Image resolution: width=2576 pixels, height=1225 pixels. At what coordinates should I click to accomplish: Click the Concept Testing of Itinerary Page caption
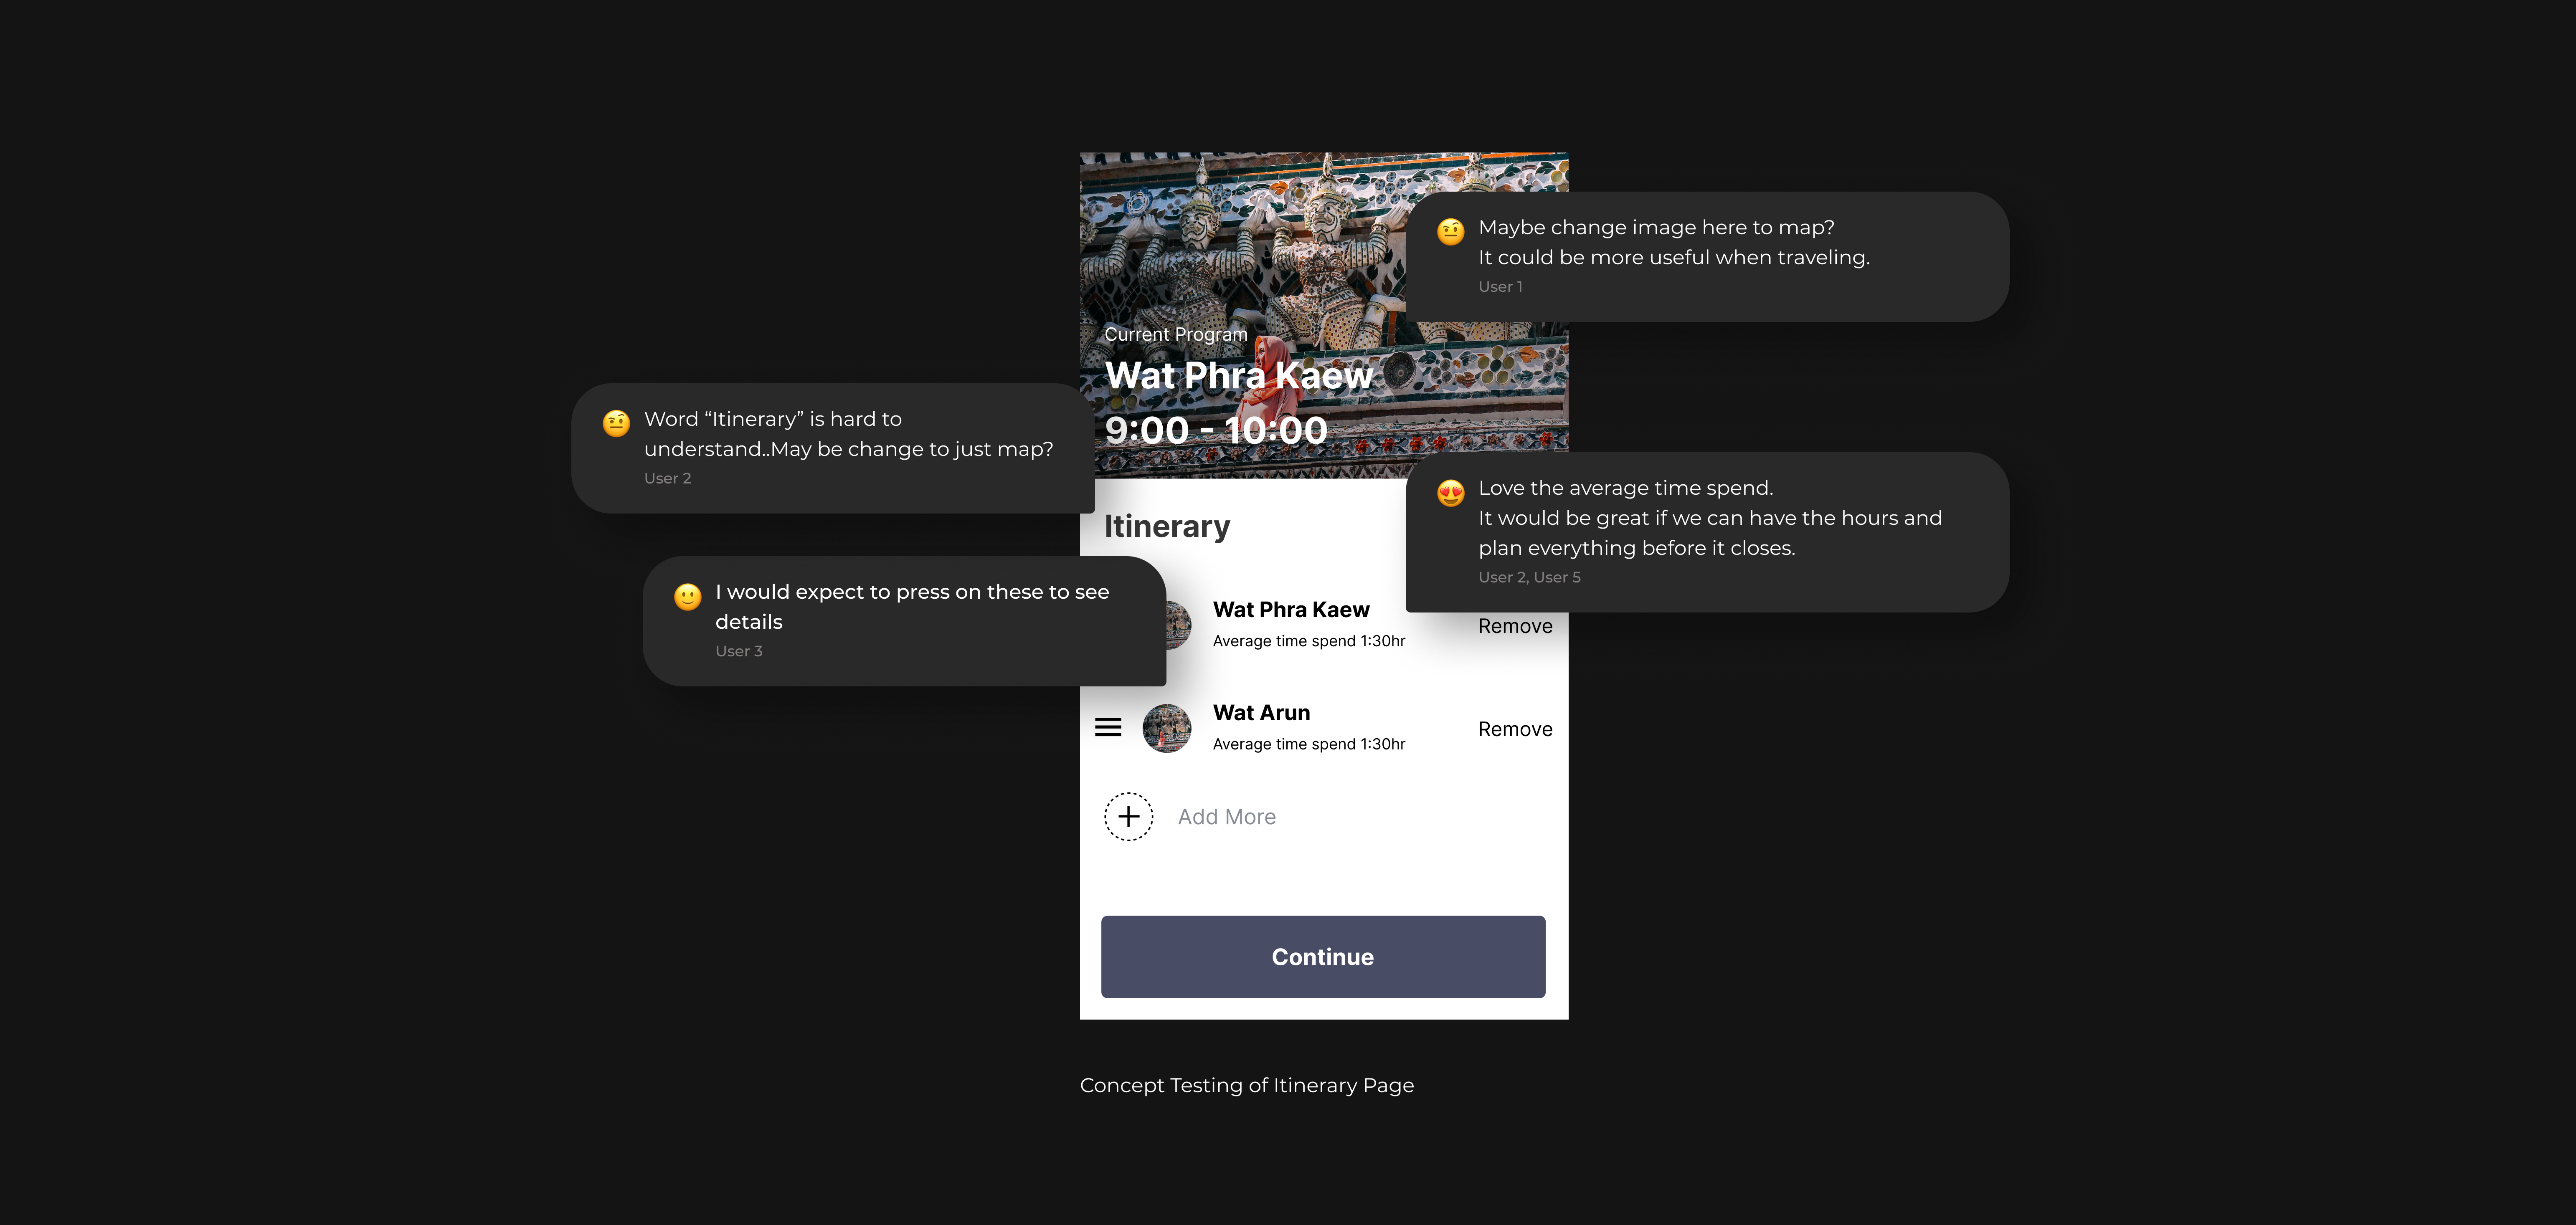(x=1247, y=1085)
